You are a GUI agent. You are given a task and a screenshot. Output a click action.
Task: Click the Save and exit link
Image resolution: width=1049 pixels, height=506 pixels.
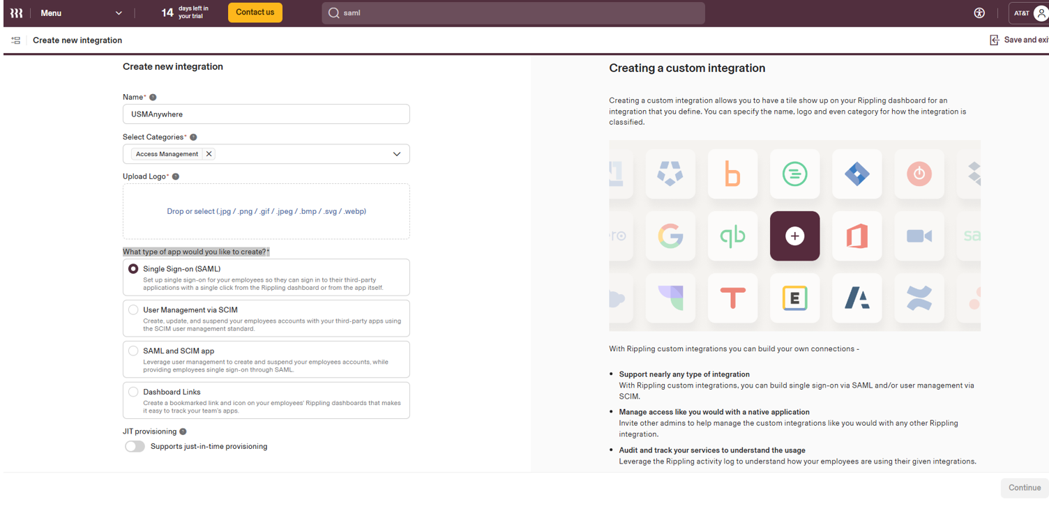(1019, 40)
